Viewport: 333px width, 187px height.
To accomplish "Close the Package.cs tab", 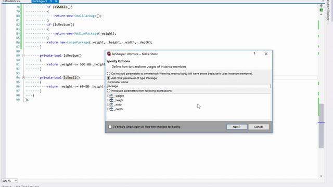I will point(56,1).
